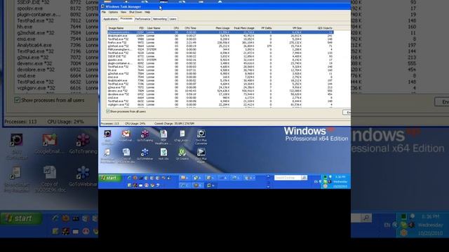The image size is (449, 252).
Task: Sort by the Mem Usage column header
Action: pos(222,28)
